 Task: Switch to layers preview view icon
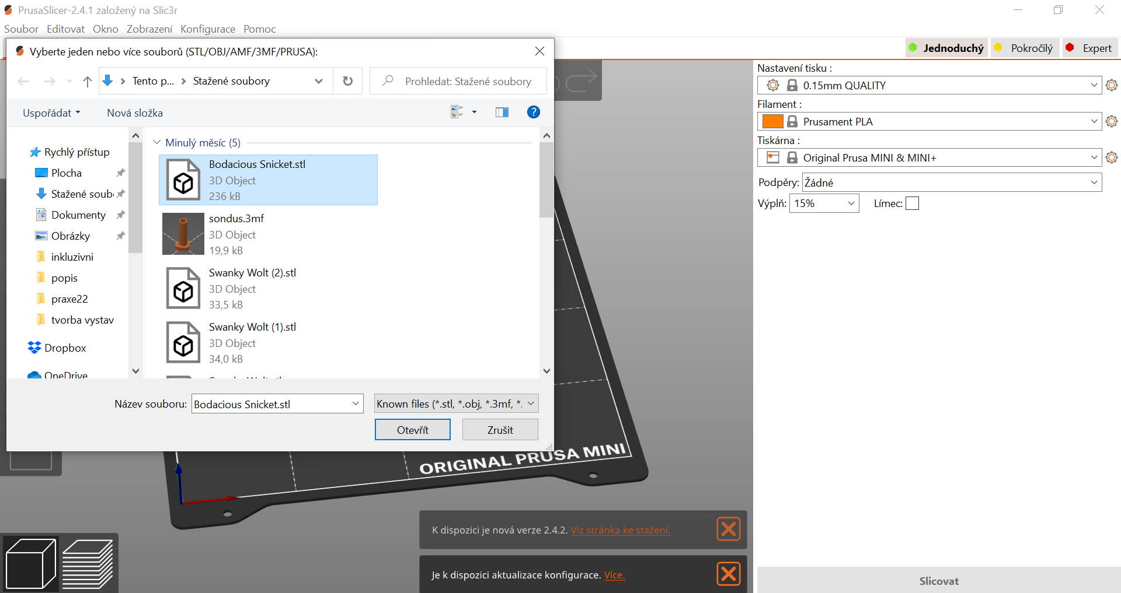[88, 564]
